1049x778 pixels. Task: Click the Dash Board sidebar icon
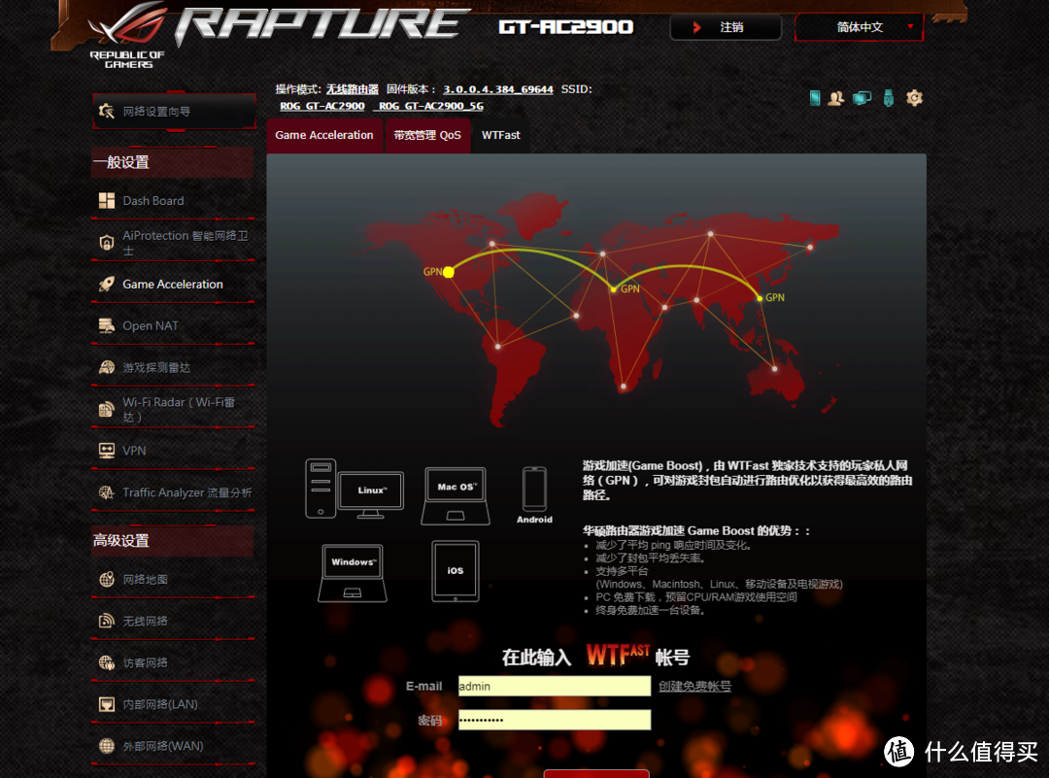(107, 201)
